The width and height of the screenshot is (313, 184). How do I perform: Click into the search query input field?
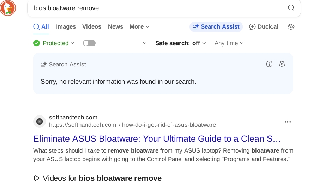click(155, 8)
